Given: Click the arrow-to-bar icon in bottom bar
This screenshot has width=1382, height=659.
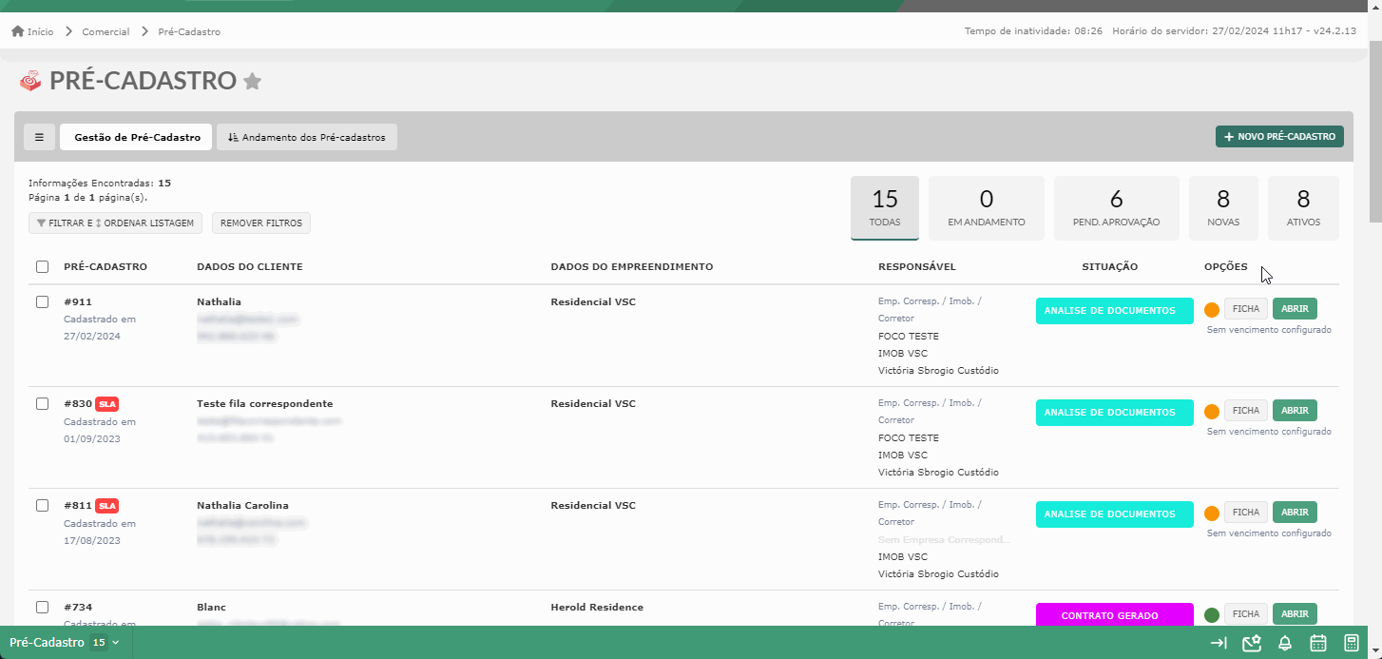Looking at the screenshot, I should pos(1218,643).
